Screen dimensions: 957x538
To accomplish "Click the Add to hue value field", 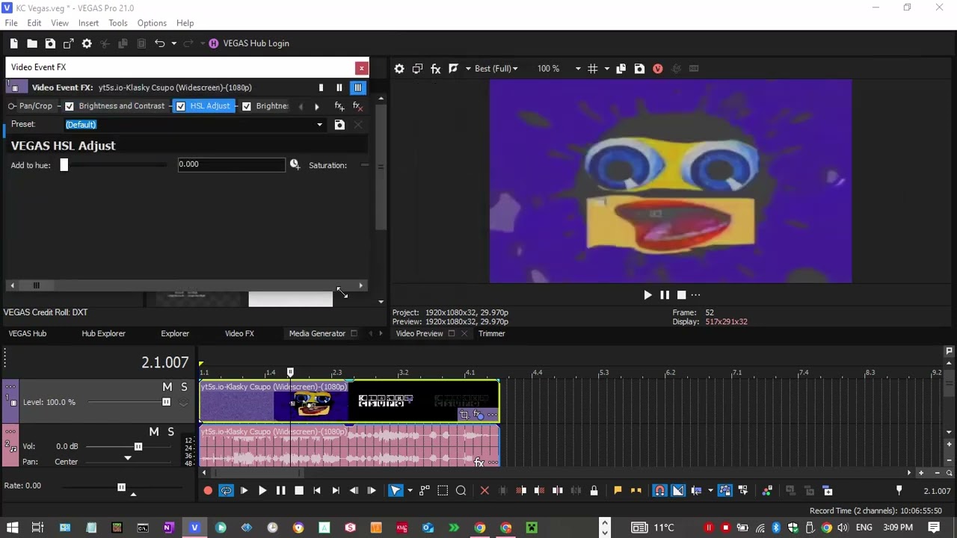I will [232, 164].
